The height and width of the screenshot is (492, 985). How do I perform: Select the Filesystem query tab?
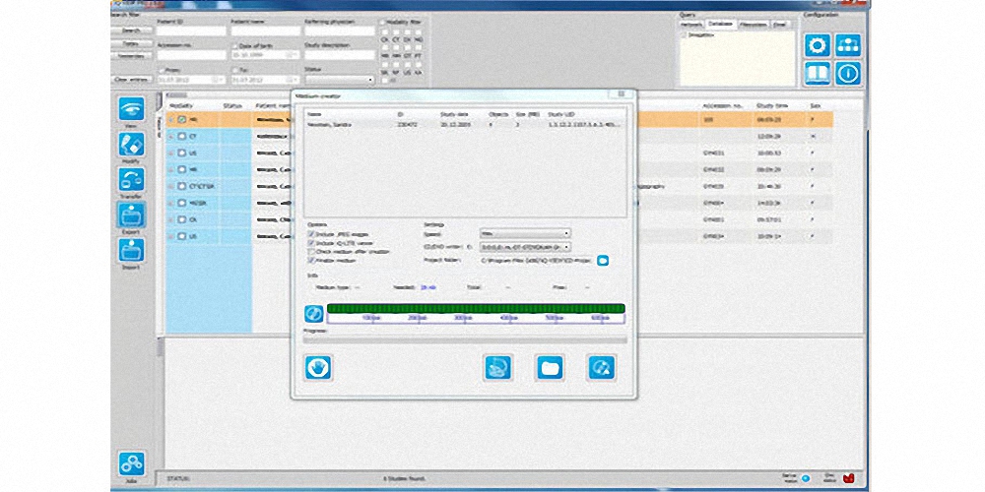[x=754, y=24]
